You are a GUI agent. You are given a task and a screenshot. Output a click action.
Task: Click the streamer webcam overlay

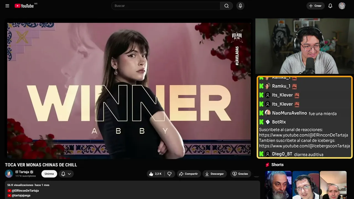[304, 46]
